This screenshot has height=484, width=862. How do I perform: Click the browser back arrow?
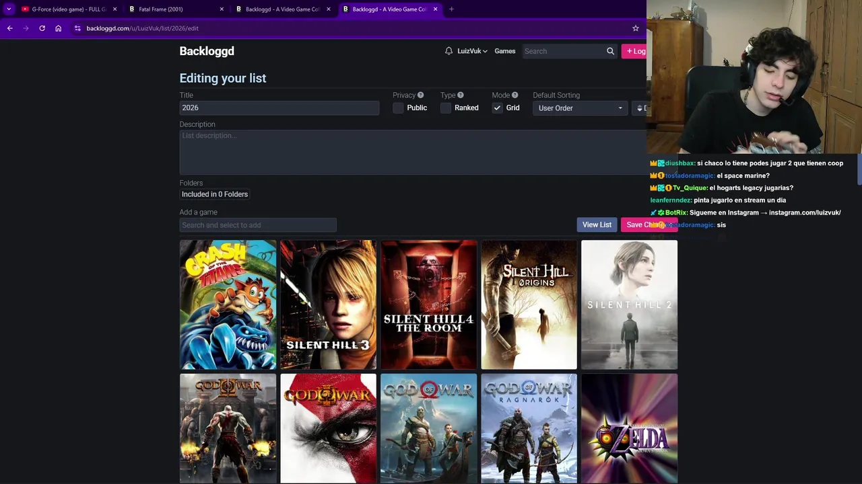pyautogui.click(x=9, y=28)
